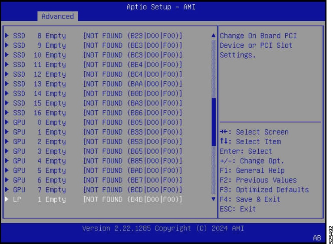The width and height of the screenshot is (333, 244).
Task: Click the Select Screen arrows hint
Action: (x=254, y=132)
